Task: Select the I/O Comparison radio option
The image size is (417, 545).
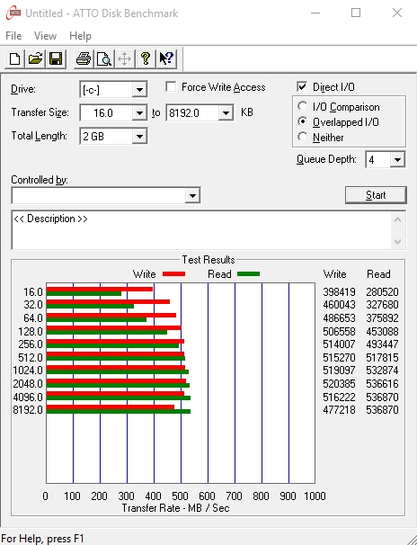Action: coord(303,106)
